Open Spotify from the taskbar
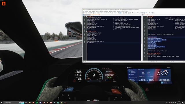This screenshot has width=185, height=104. [x=37, y=103]
